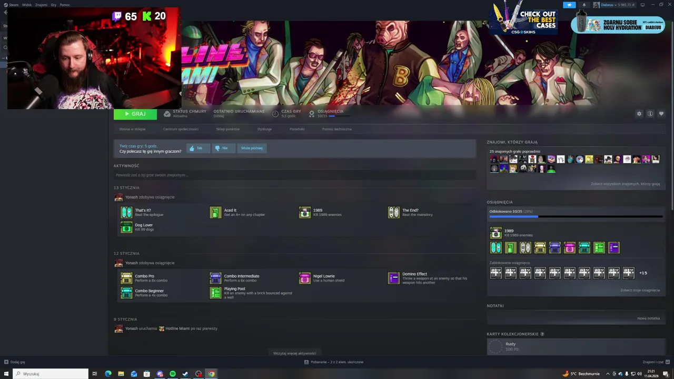The width and height of the screenshot is (674, 379).
Task: Click Yonash avatar in 13 Stycznia entry
Action: [118, 197]
